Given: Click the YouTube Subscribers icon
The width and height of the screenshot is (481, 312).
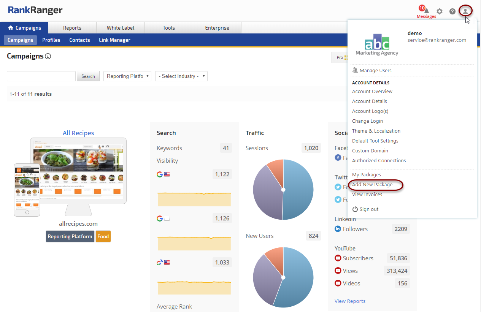Looking at the screenshot, I should [x=338, y=258].
